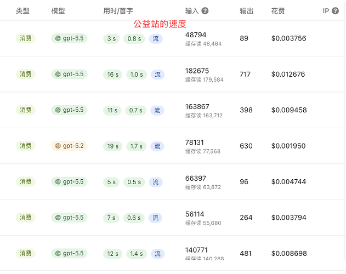Click the input value 78131
This screenshot has height=274, width=346.
[x=195, y=142]
